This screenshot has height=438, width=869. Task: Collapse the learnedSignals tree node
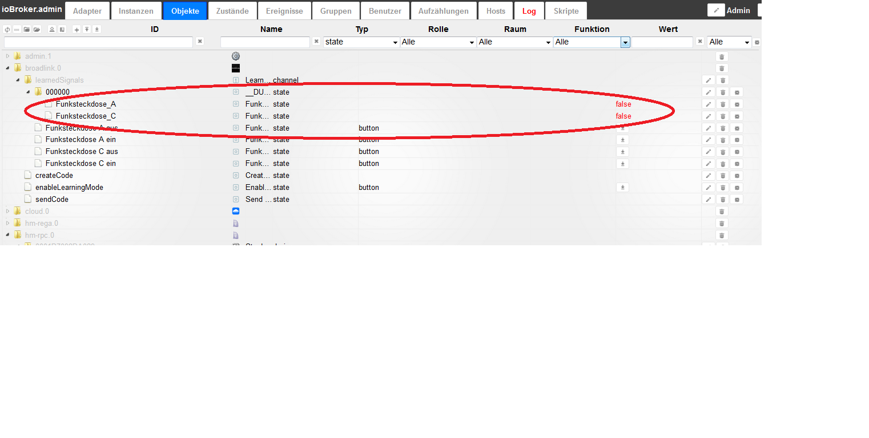[18, 80]
